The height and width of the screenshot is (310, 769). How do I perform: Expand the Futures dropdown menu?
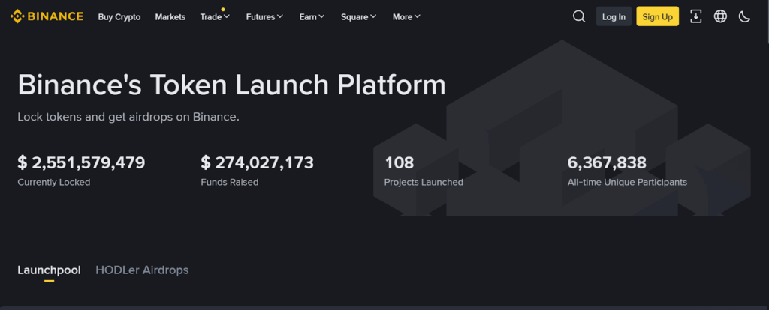(264, 16)
